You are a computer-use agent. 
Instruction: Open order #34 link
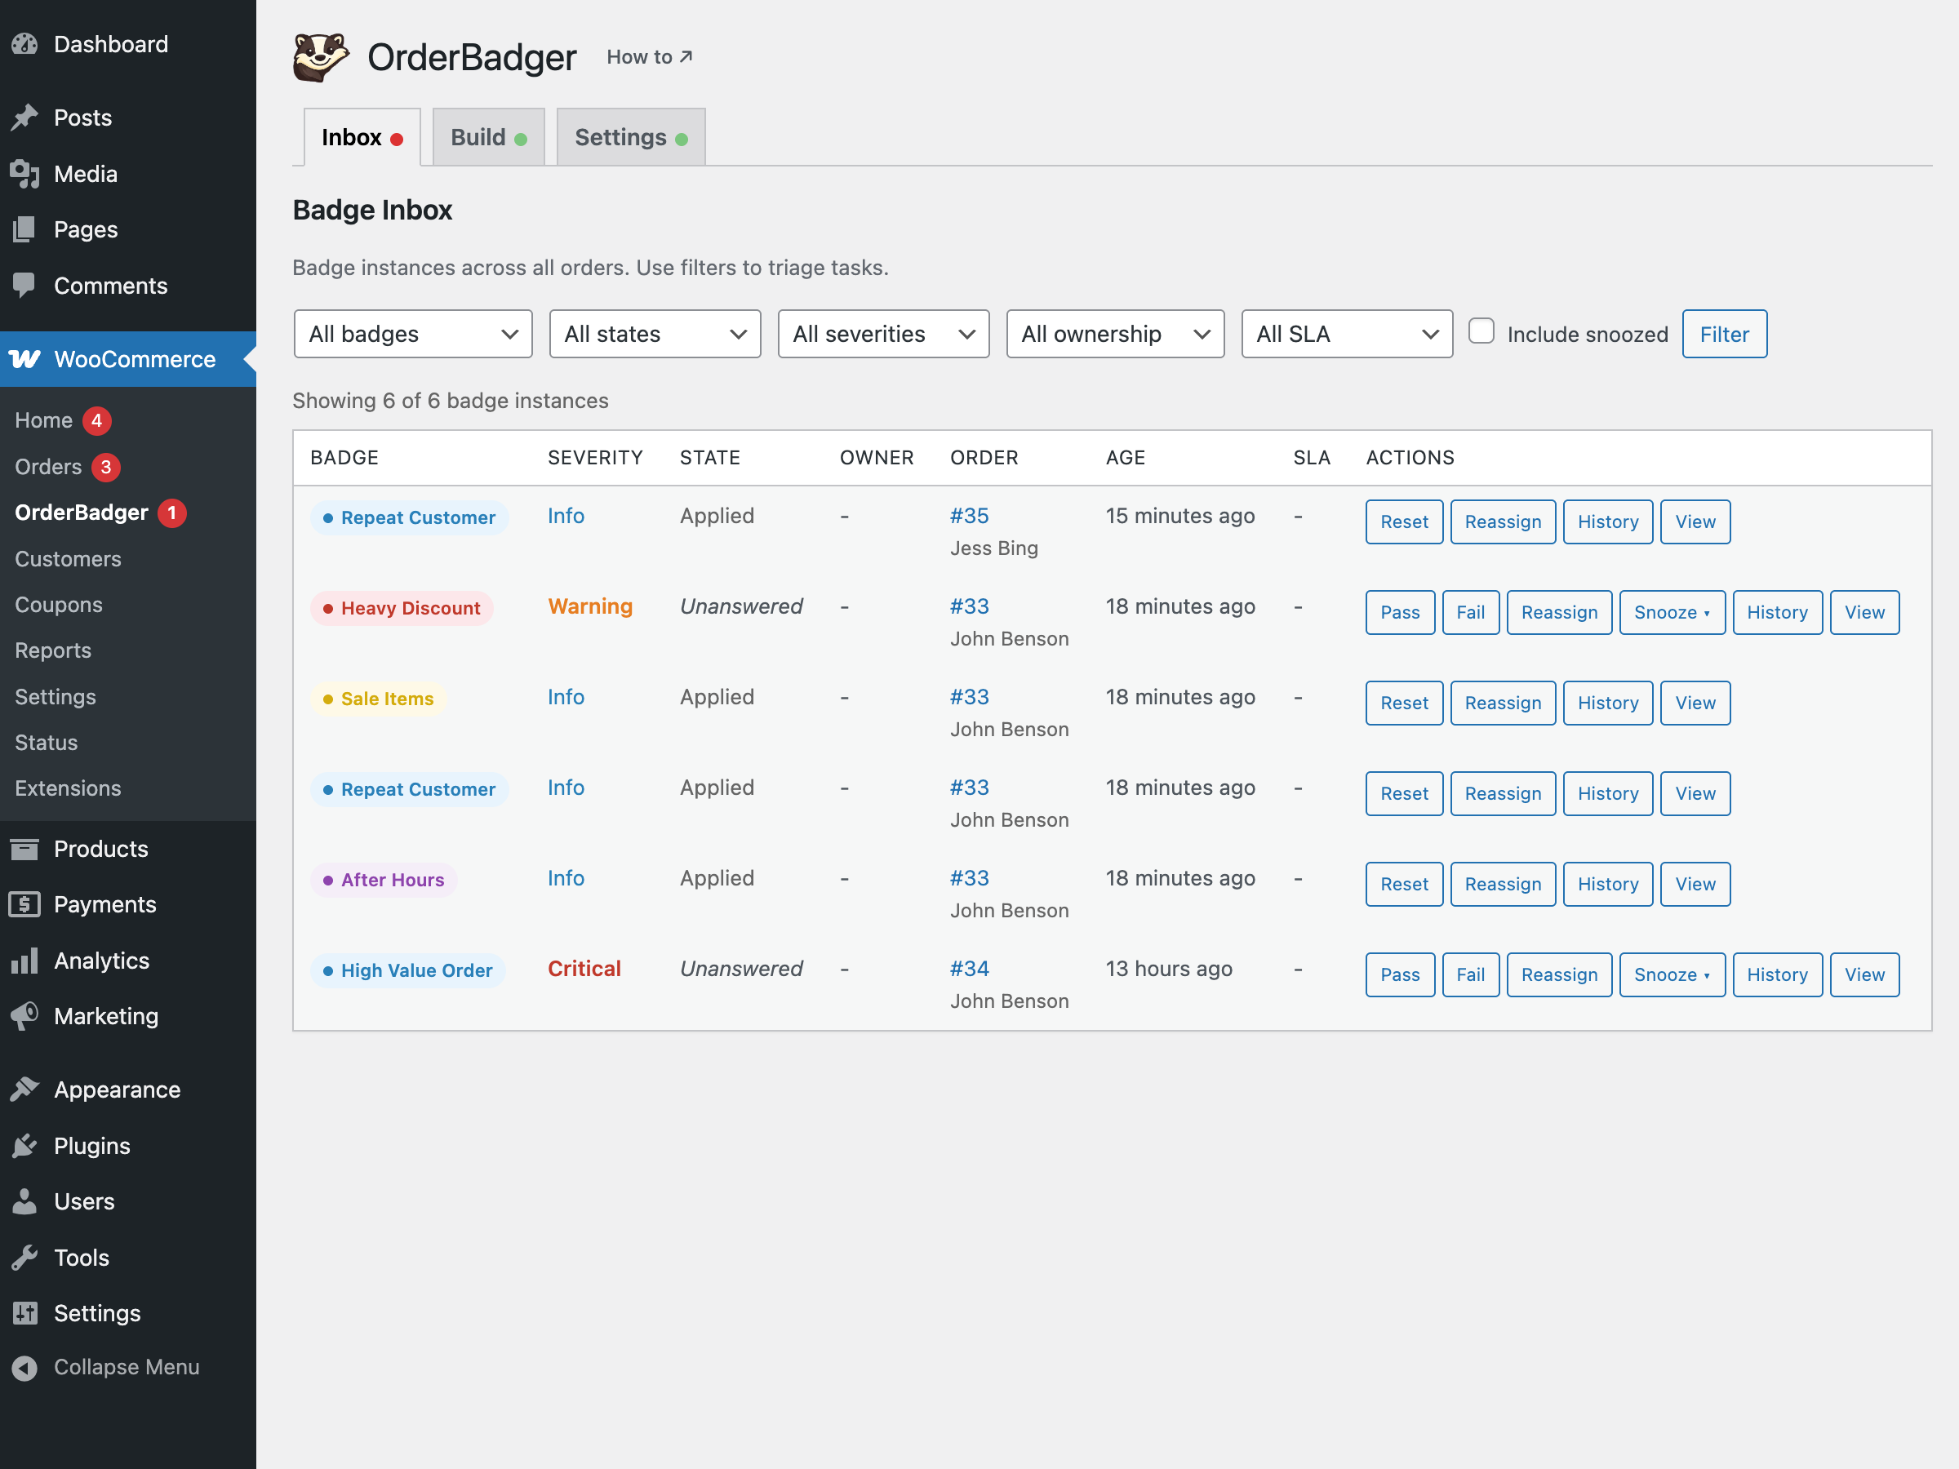click(x=969, y=969)
